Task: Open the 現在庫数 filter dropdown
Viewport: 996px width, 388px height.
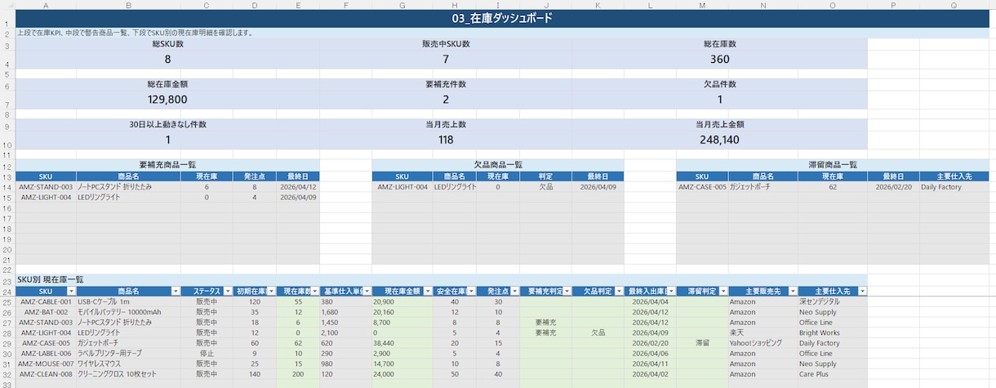Action: click(315, 292)
